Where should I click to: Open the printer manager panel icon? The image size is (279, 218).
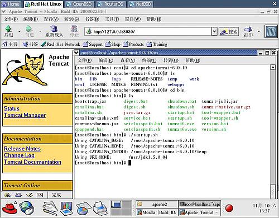(x=100, y=208)
